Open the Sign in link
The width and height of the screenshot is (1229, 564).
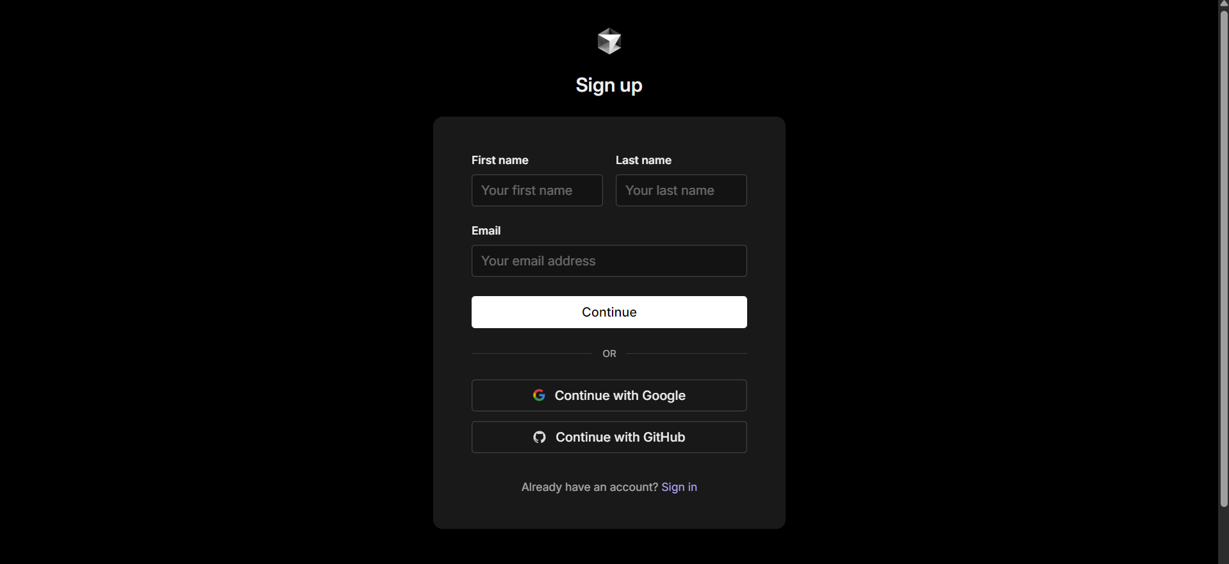[x=679, y=487]
